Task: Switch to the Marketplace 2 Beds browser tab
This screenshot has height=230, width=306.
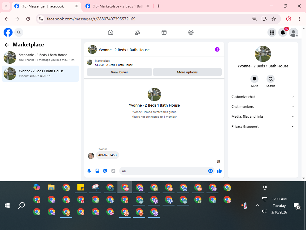Action: (x=117, y=6)
